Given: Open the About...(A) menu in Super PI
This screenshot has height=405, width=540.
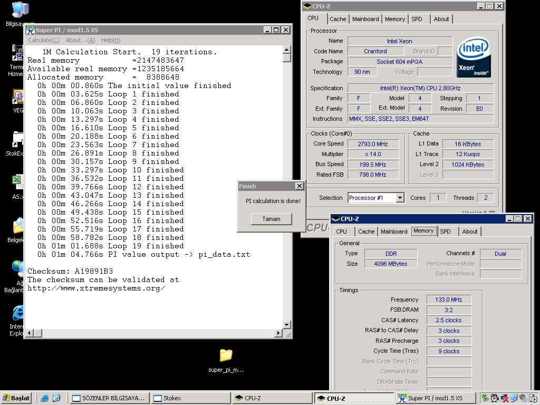Looking at the screenshot, I should pyautogui.click(x=80, y=40).
